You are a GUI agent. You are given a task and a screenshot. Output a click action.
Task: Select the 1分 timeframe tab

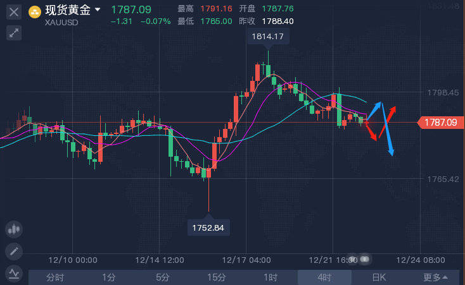(x=108, y=277)
